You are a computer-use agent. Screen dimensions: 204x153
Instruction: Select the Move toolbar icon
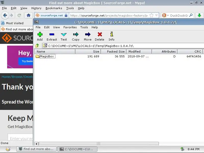coord(88,34)
